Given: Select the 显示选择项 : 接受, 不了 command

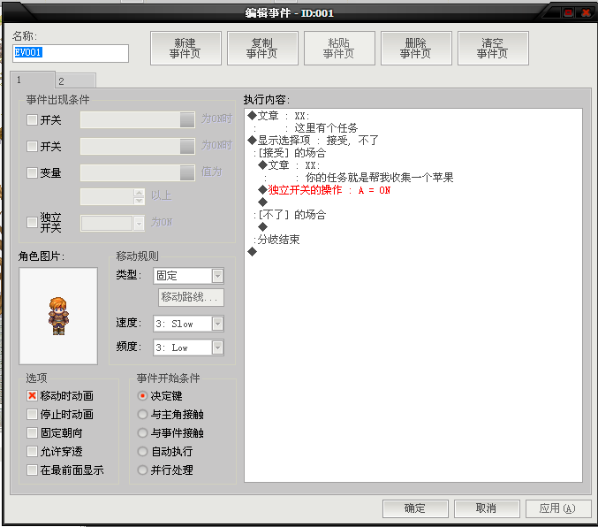Looking at the screenshot, I should [313, 141].
